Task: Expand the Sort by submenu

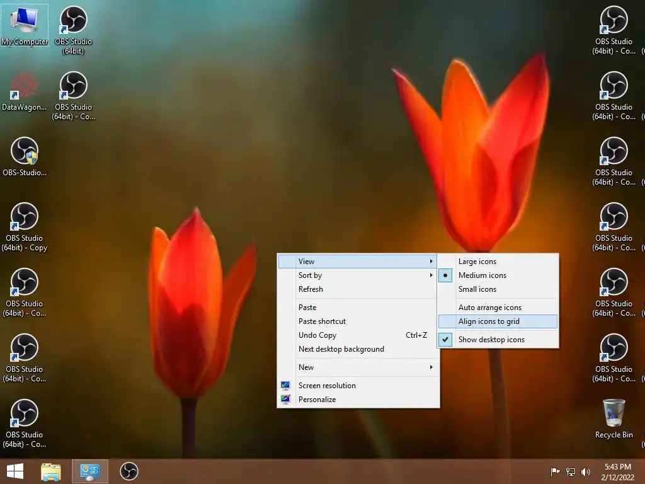Action: coord(357,275)
